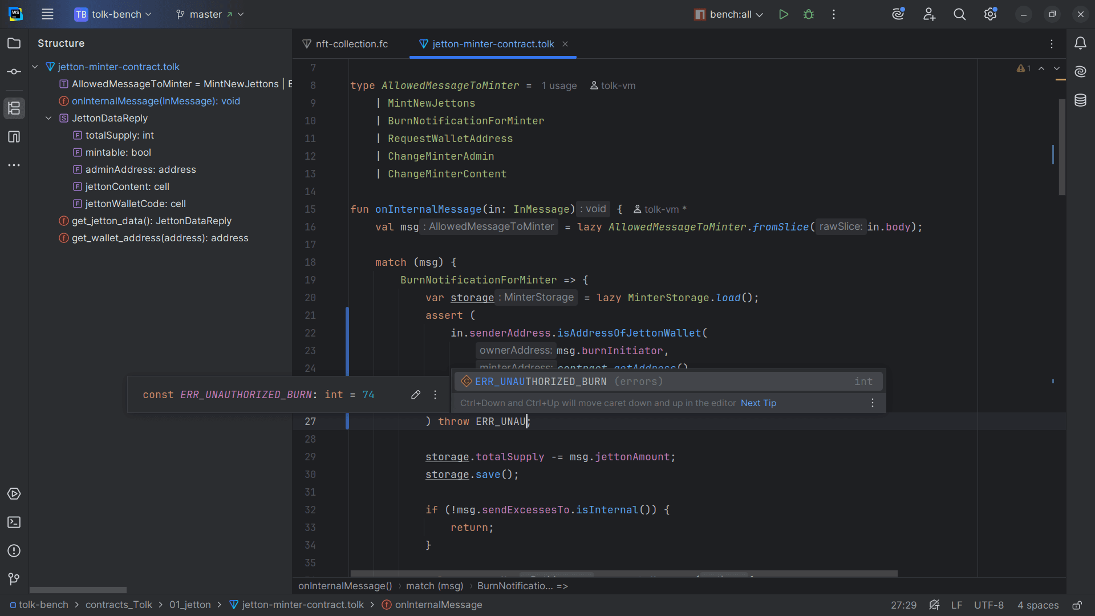Open the Terminal tool window

coord(14,522)
